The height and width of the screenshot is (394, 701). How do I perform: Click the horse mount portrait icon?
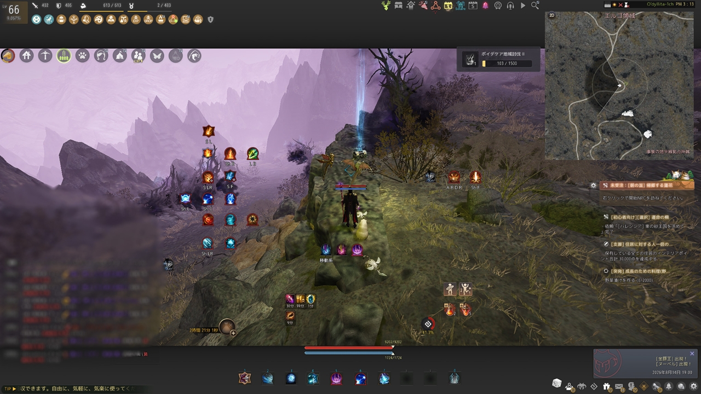tap(8, 56)
